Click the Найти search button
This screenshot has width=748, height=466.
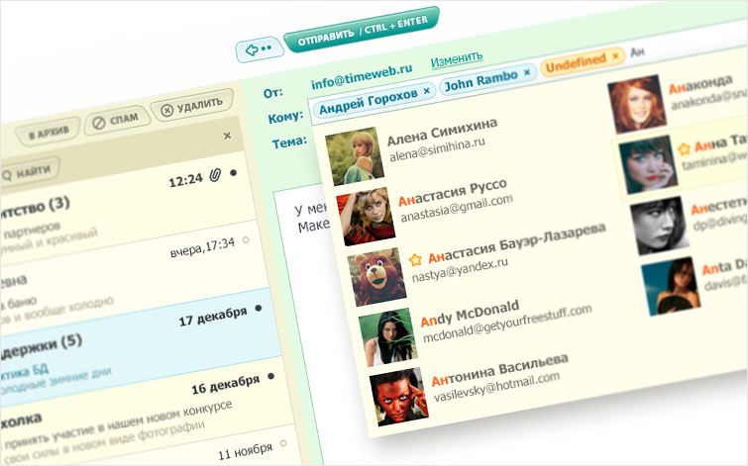pos(29,172)
